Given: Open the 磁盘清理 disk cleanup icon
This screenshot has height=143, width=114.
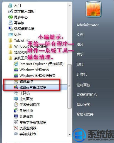Looking at the screenshot, I should tap(16, 82).
